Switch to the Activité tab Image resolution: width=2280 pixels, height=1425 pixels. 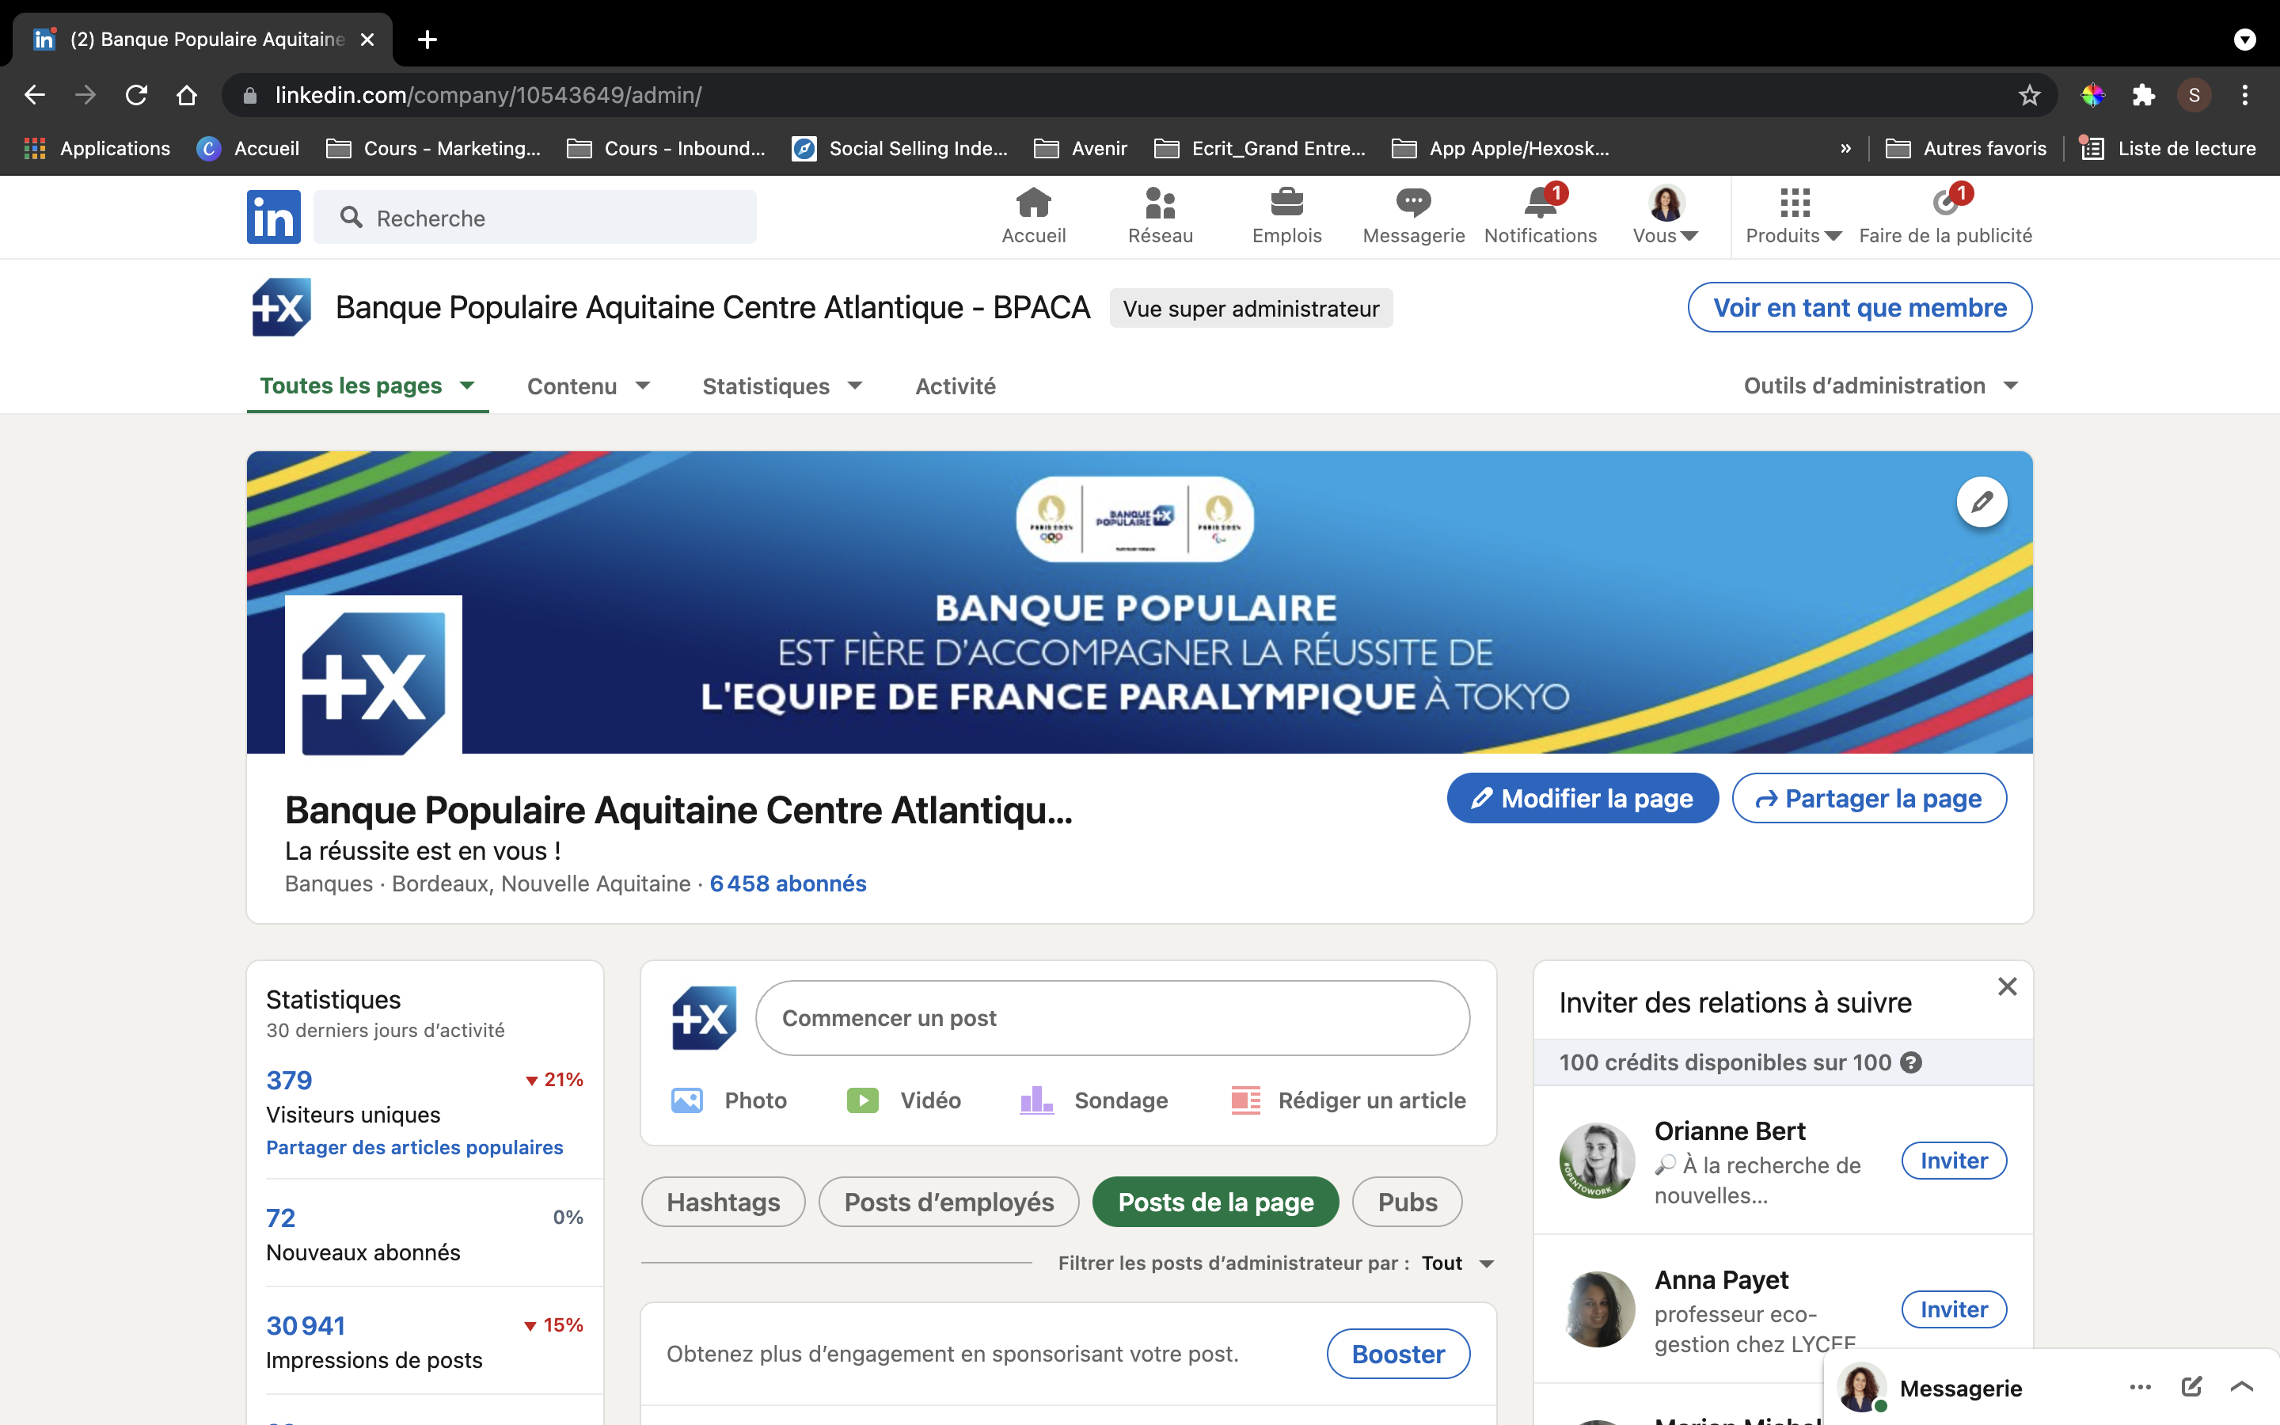tap(956, 386)
